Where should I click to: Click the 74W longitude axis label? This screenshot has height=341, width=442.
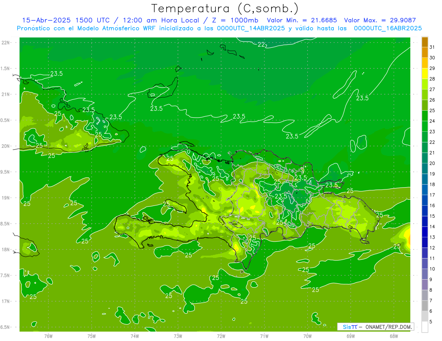click(135, 336)
